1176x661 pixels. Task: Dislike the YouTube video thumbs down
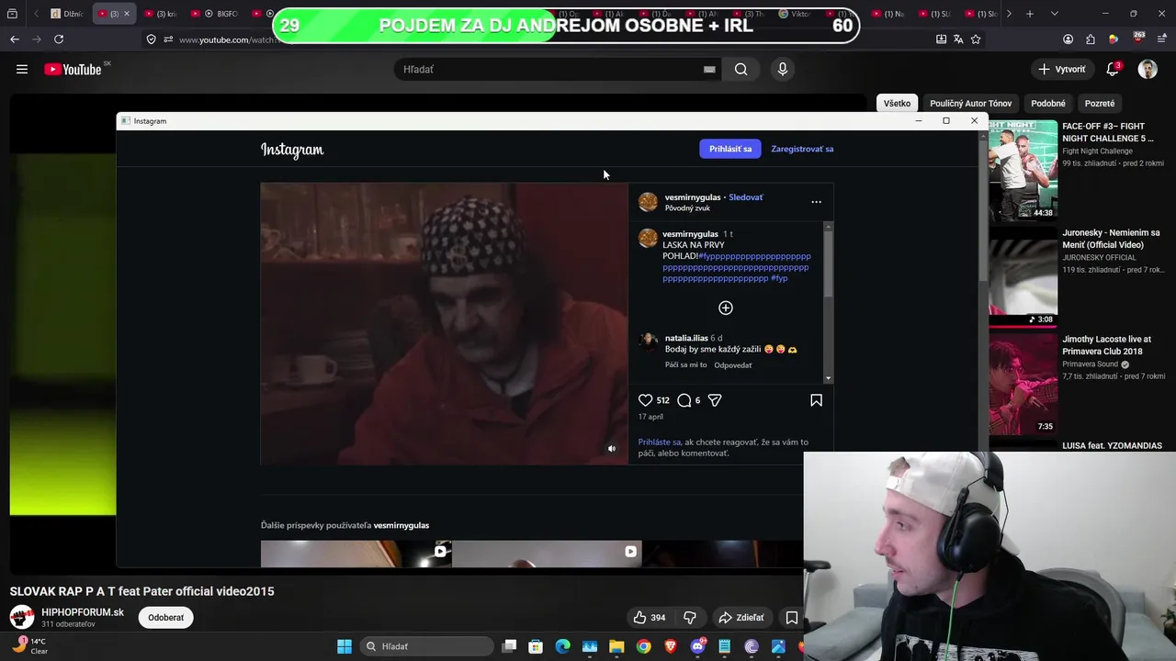[690, 618]
